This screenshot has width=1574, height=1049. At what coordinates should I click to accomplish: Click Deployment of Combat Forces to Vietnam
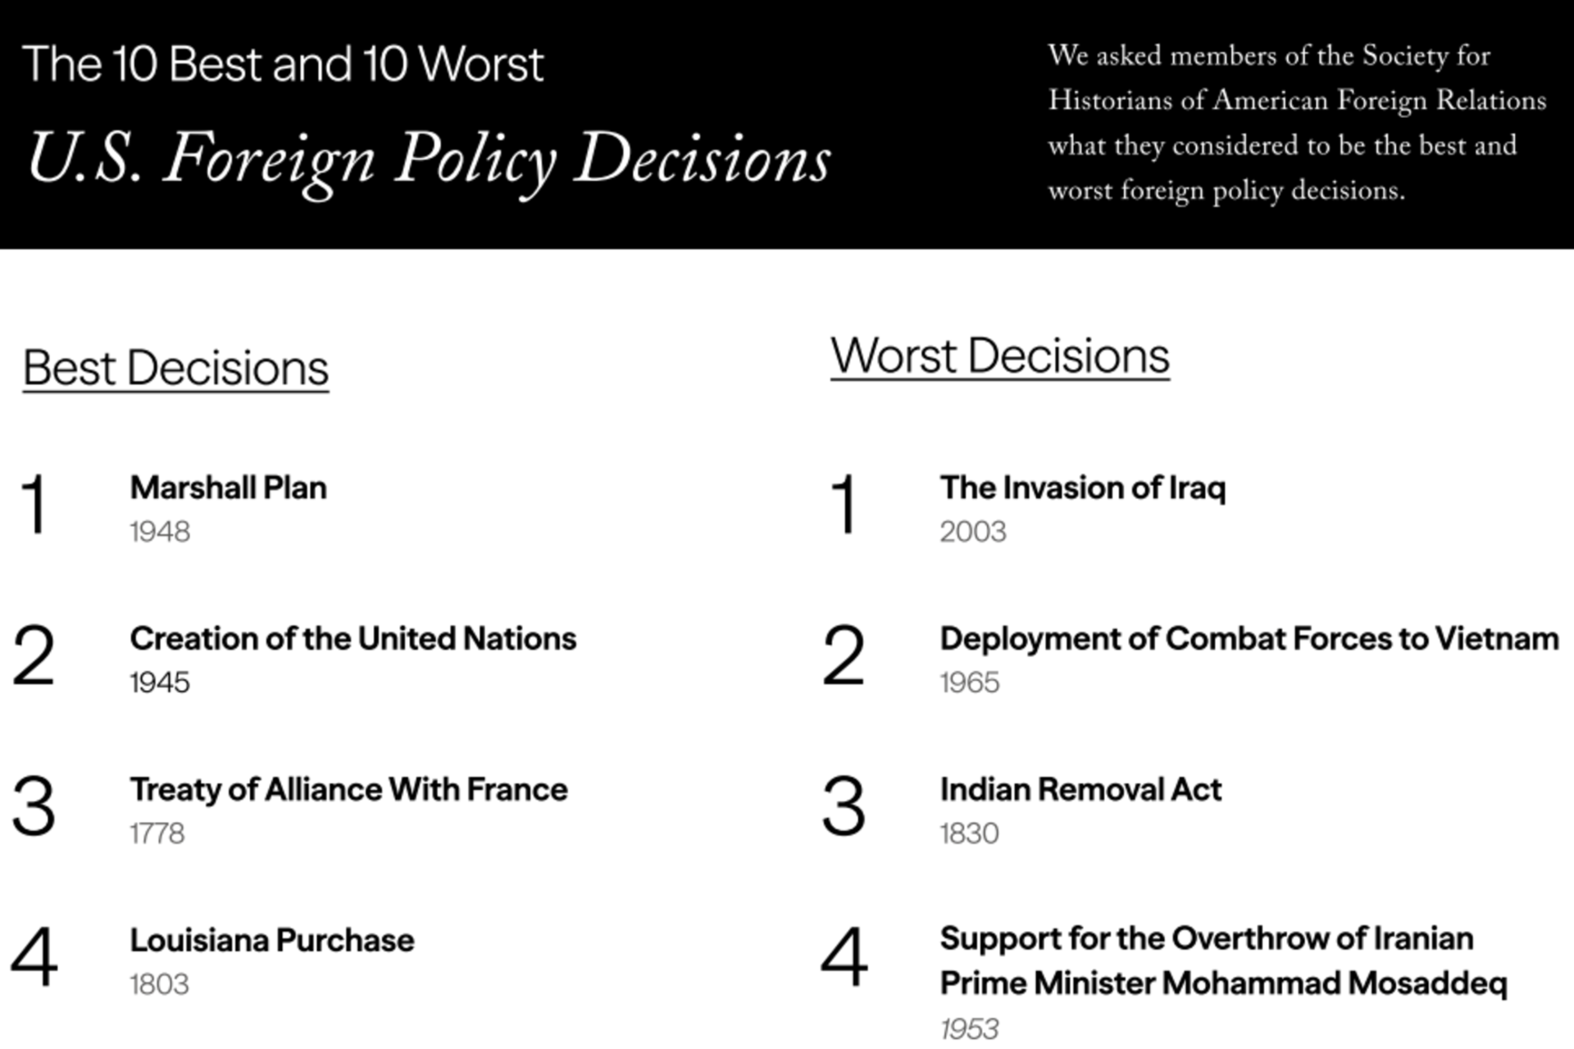(x=1249, y=638)
